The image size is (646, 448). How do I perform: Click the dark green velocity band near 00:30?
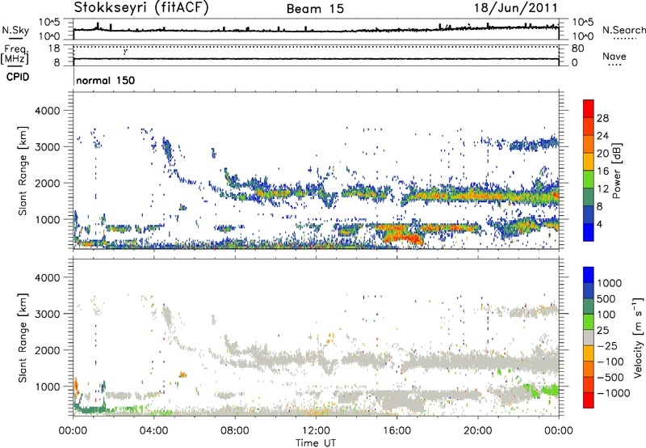[x=91, y=410]
